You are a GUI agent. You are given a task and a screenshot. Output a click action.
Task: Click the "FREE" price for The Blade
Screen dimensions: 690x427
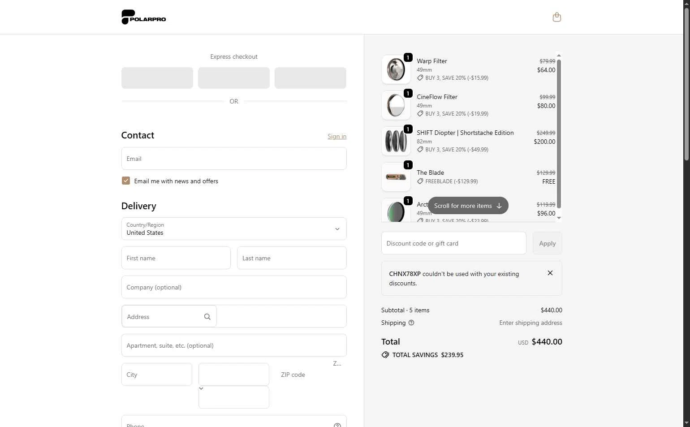pyautogui.click(x=548, y=181)
